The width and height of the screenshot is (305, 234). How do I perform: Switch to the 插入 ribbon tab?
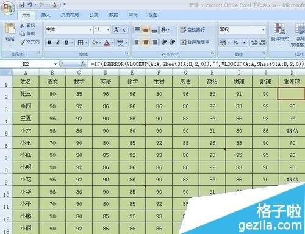[x=46, y=15]
